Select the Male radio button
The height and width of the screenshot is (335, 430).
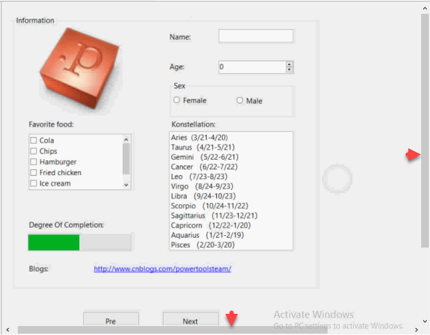[240, 101]
